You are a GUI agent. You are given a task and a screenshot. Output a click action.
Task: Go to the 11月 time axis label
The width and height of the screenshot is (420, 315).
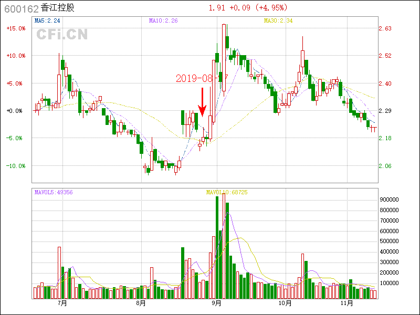pyautogui.click(x=345, y=303)
